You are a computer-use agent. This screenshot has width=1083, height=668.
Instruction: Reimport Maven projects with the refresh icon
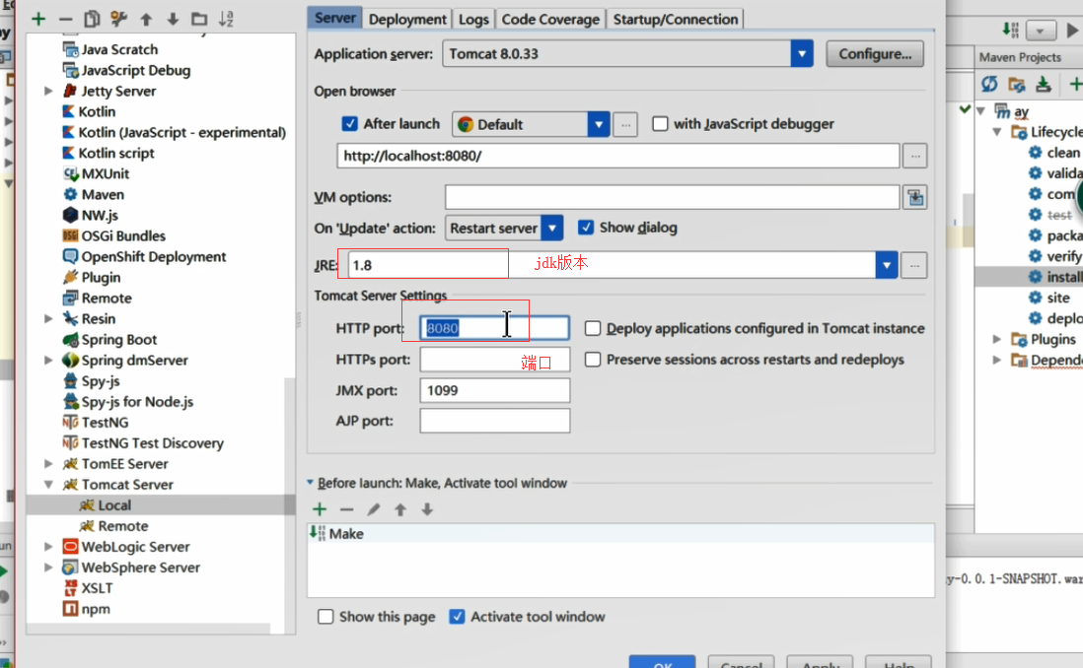(x=989, y=84)
